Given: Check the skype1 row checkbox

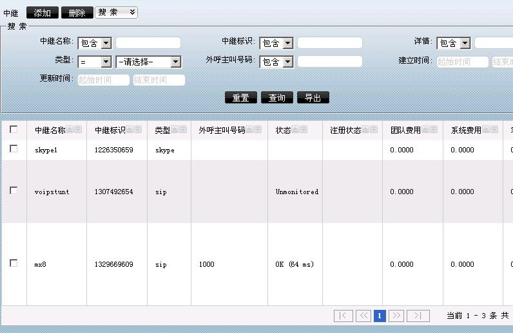Looking at the screenshot, I should 14,149.
